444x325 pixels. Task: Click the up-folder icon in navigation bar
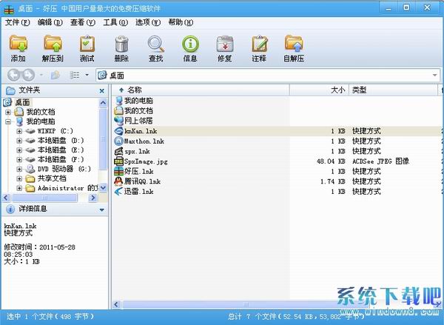coord(55,75)
